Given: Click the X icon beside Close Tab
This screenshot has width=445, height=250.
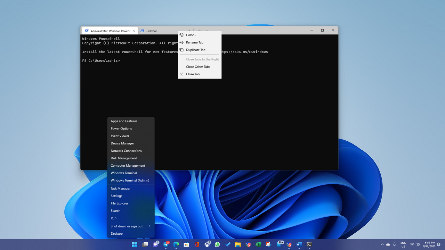Looking at the screenshot, I should coord(181,74).
